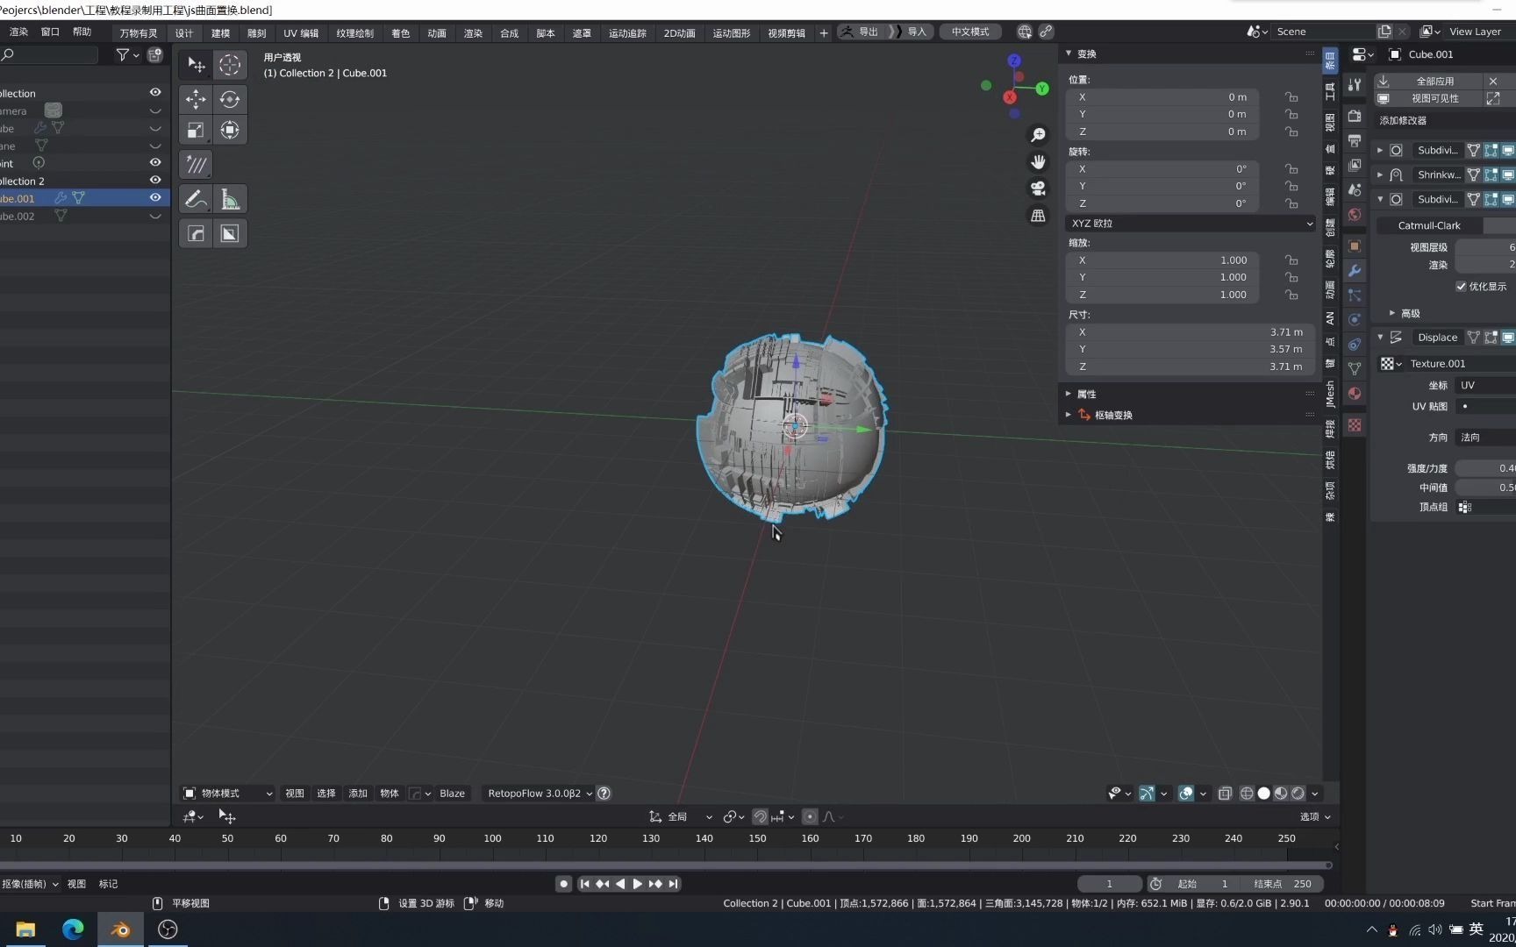The image size is (1516, 947).
Task: Hide Cube.001 with its eye icon
Action: click(155, 198)
